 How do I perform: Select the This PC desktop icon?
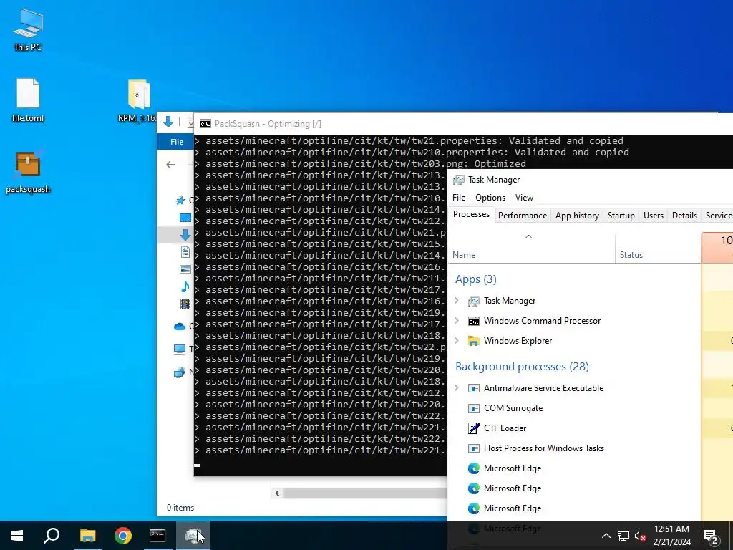(x=28, y=29)
